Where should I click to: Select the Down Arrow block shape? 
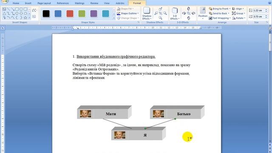tap(21, 13)
